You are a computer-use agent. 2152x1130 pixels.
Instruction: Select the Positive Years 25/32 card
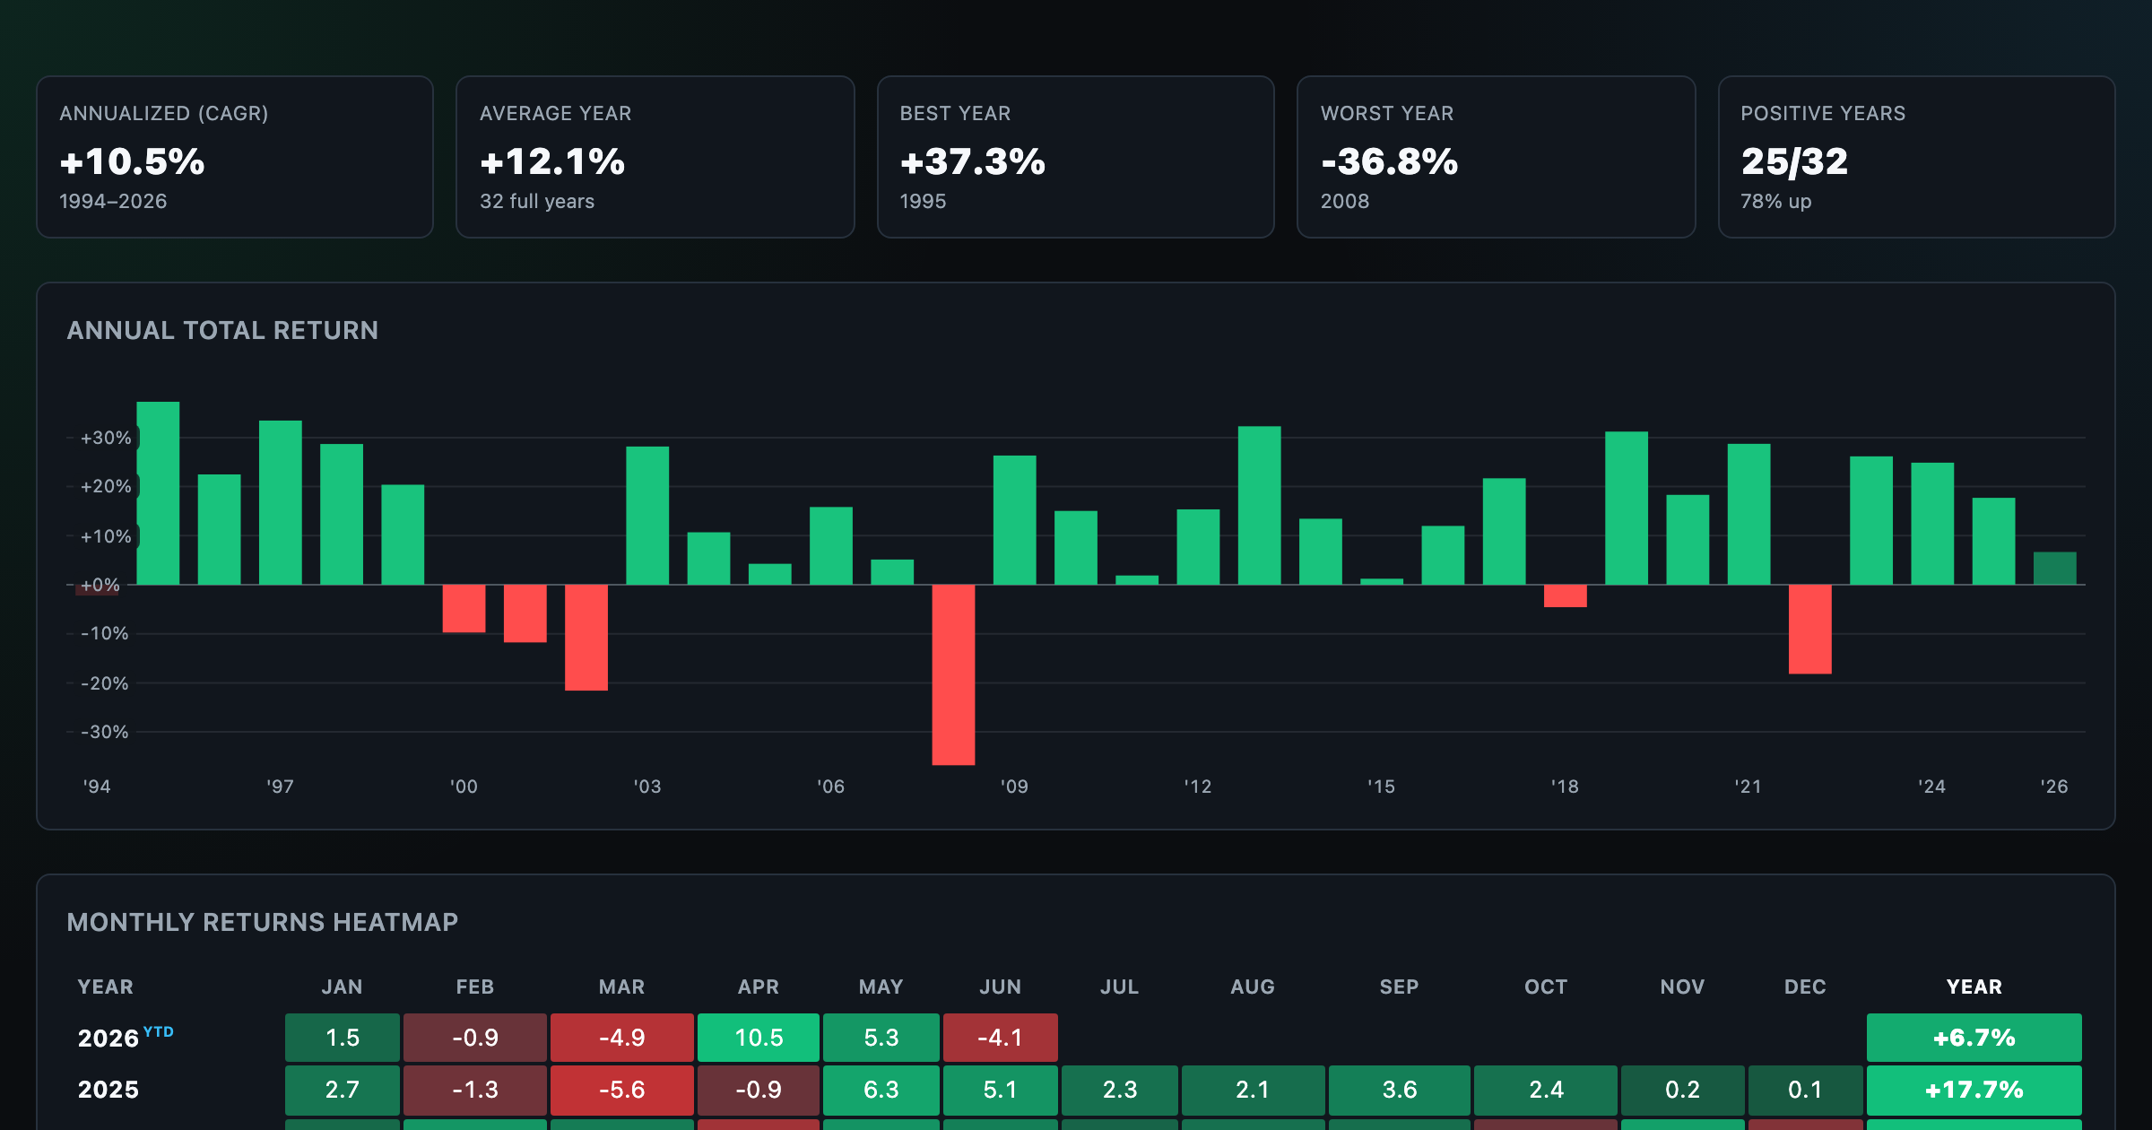[1917, 157]
